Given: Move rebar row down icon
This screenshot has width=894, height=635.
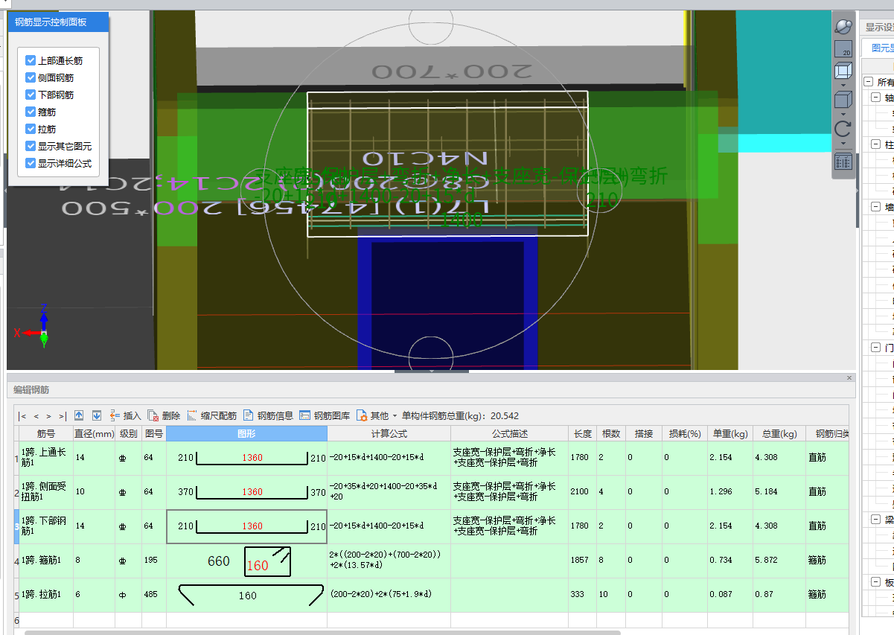Looking at the screenshot, I should click(97, 415).
